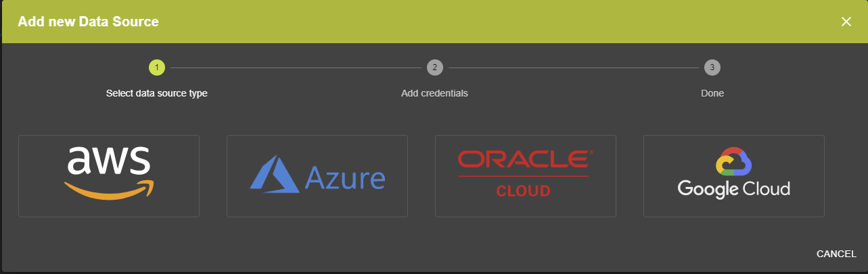Click step 3 circle in the wizard
The height and width of the screenshot is (274, 868).
(712, 67)
